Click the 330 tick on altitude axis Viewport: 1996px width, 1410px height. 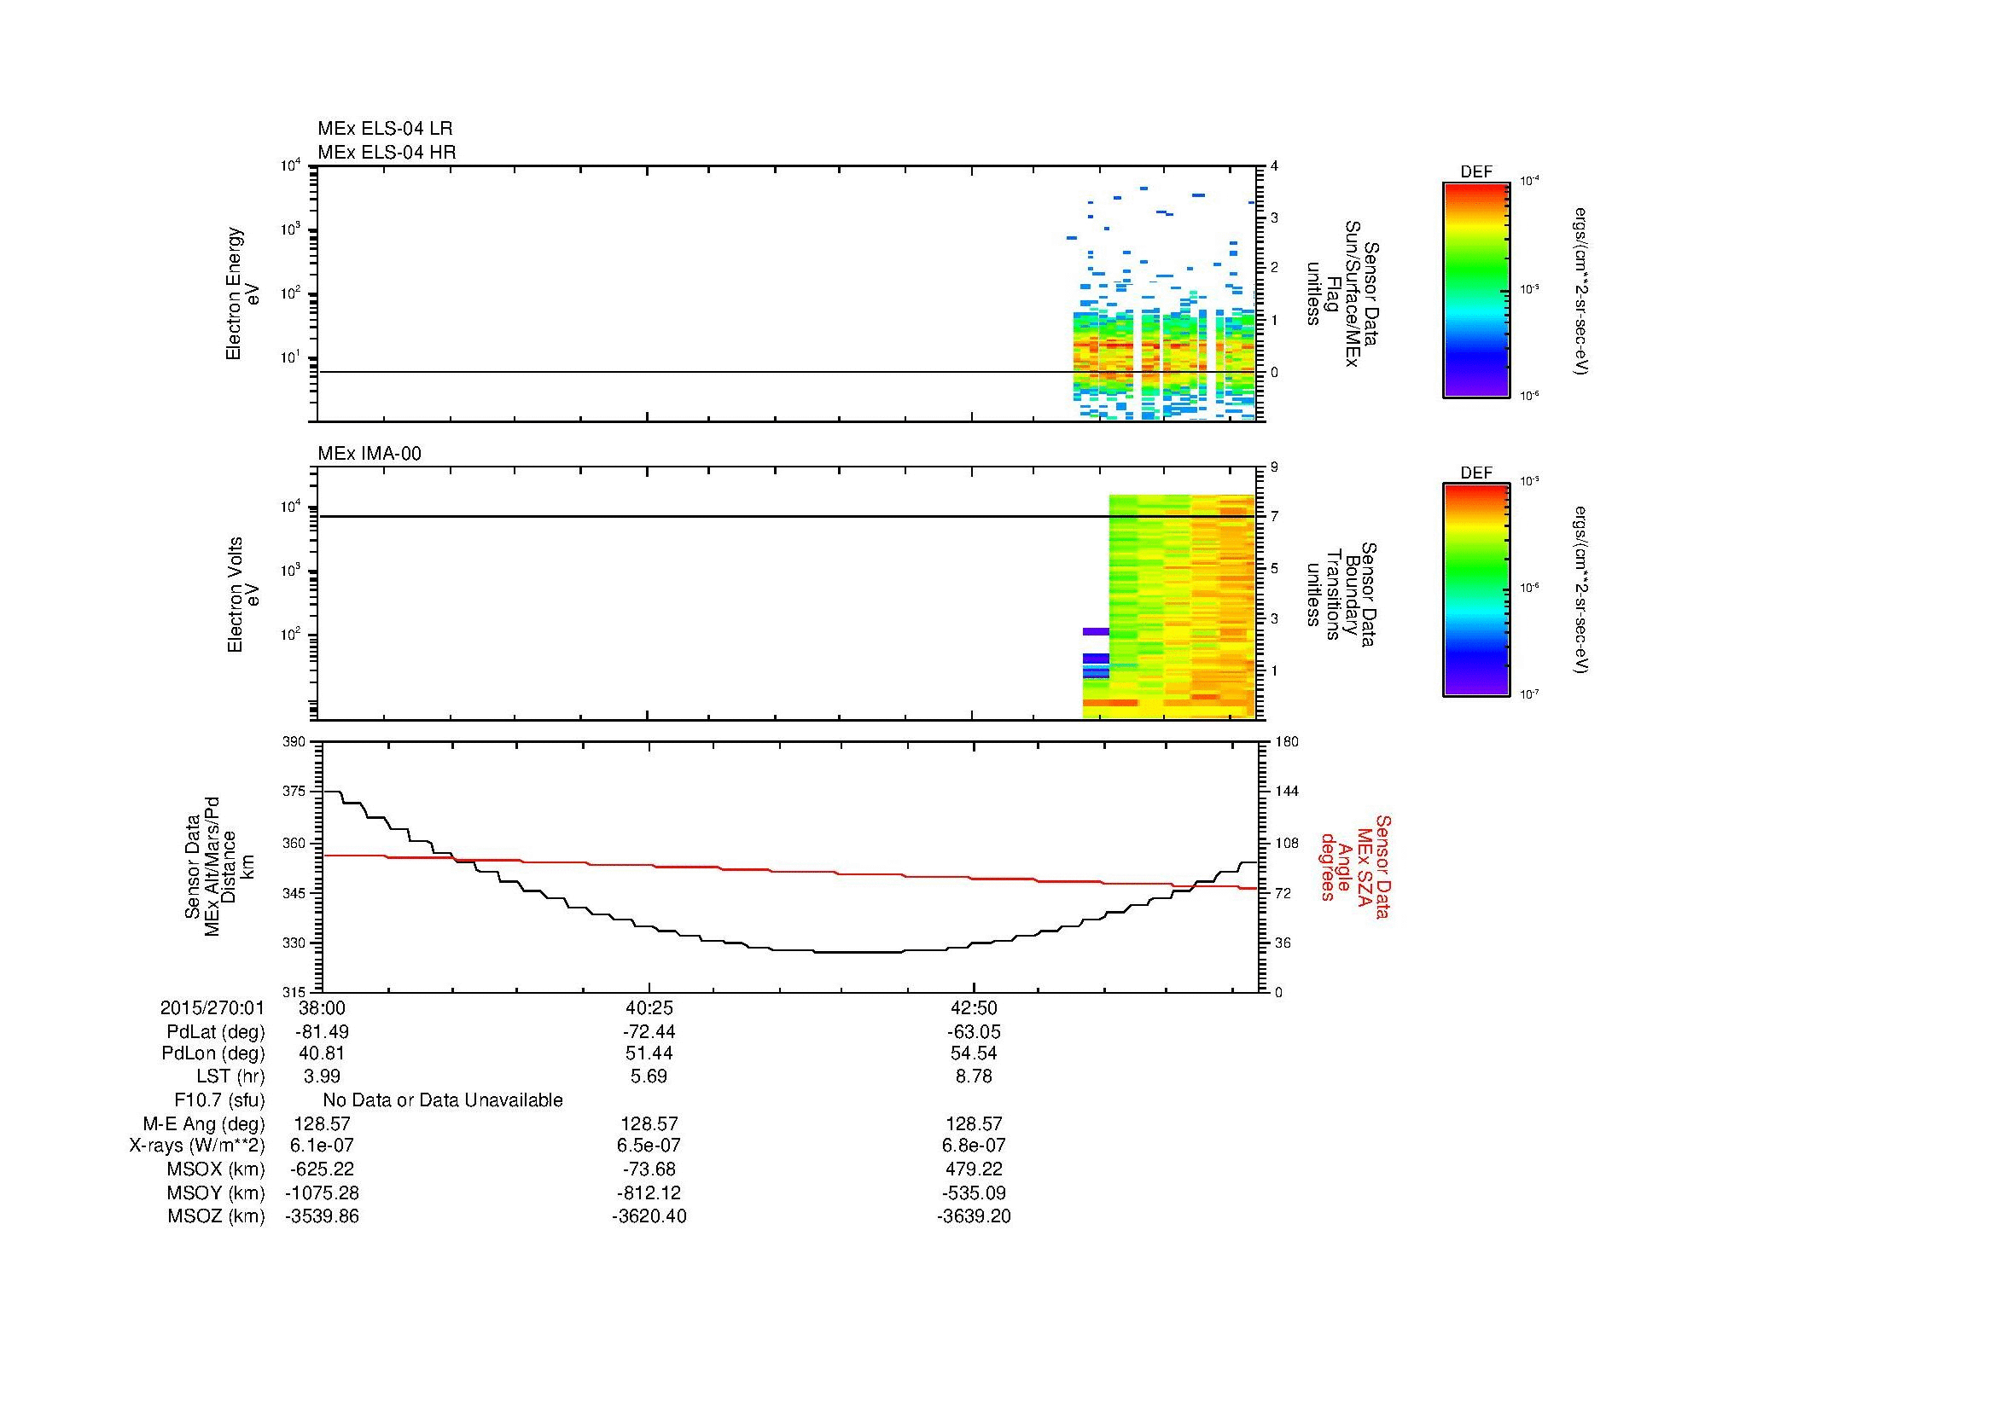click(294, 943)
